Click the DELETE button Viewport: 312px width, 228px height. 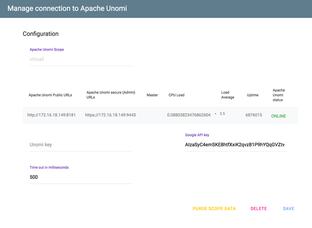tap(258, 208)
